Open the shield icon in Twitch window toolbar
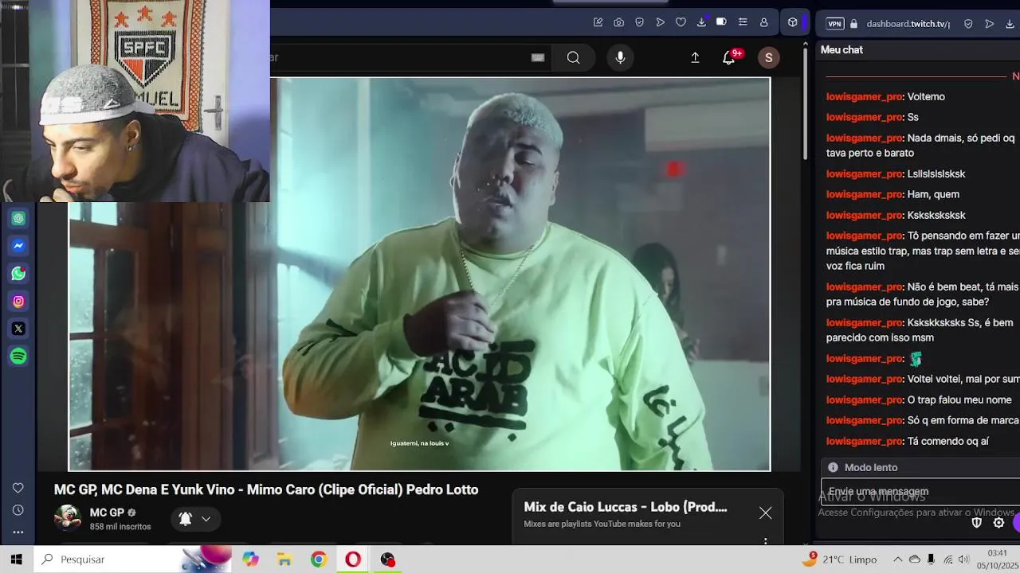Image resolution: width=1020 pixels, height=573 pixels. point(968,24)
